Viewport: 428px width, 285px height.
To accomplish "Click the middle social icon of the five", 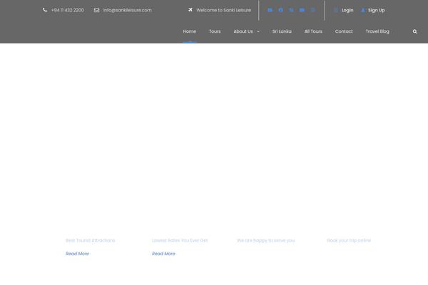I will [x=291, y=10].
